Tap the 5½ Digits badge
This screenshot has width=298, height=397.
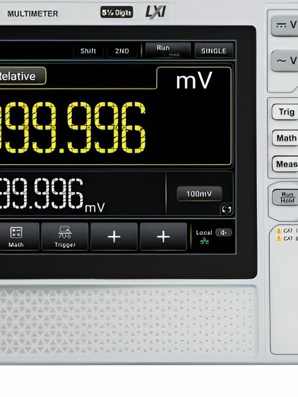pyautogui.click(x=117, y=12)
